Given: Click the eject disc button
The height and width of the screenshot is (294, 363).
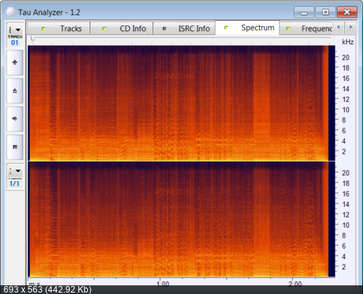Looking at the screenshot, I should click(x=15, y=91).
